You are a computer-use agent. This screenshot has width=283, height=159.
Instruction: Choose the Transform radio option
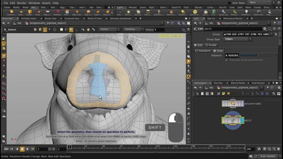tap(203, 51)
